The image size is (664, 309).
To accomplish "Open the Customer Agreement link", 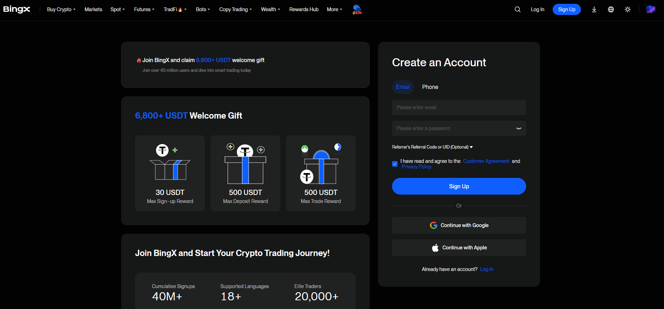I will (x=486, y=161).
